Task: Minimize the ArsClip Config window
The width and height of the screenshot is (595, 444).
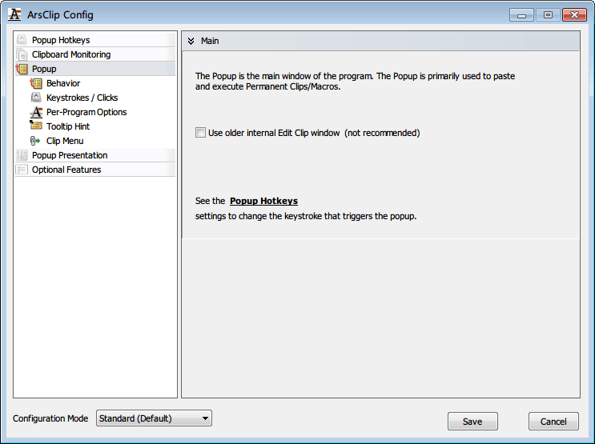Action: tap(522, 15)
